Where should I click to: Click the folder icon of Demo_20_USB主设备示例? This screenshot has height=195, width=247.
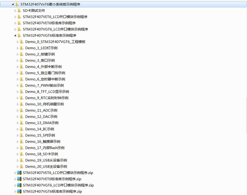coord(22,166)
